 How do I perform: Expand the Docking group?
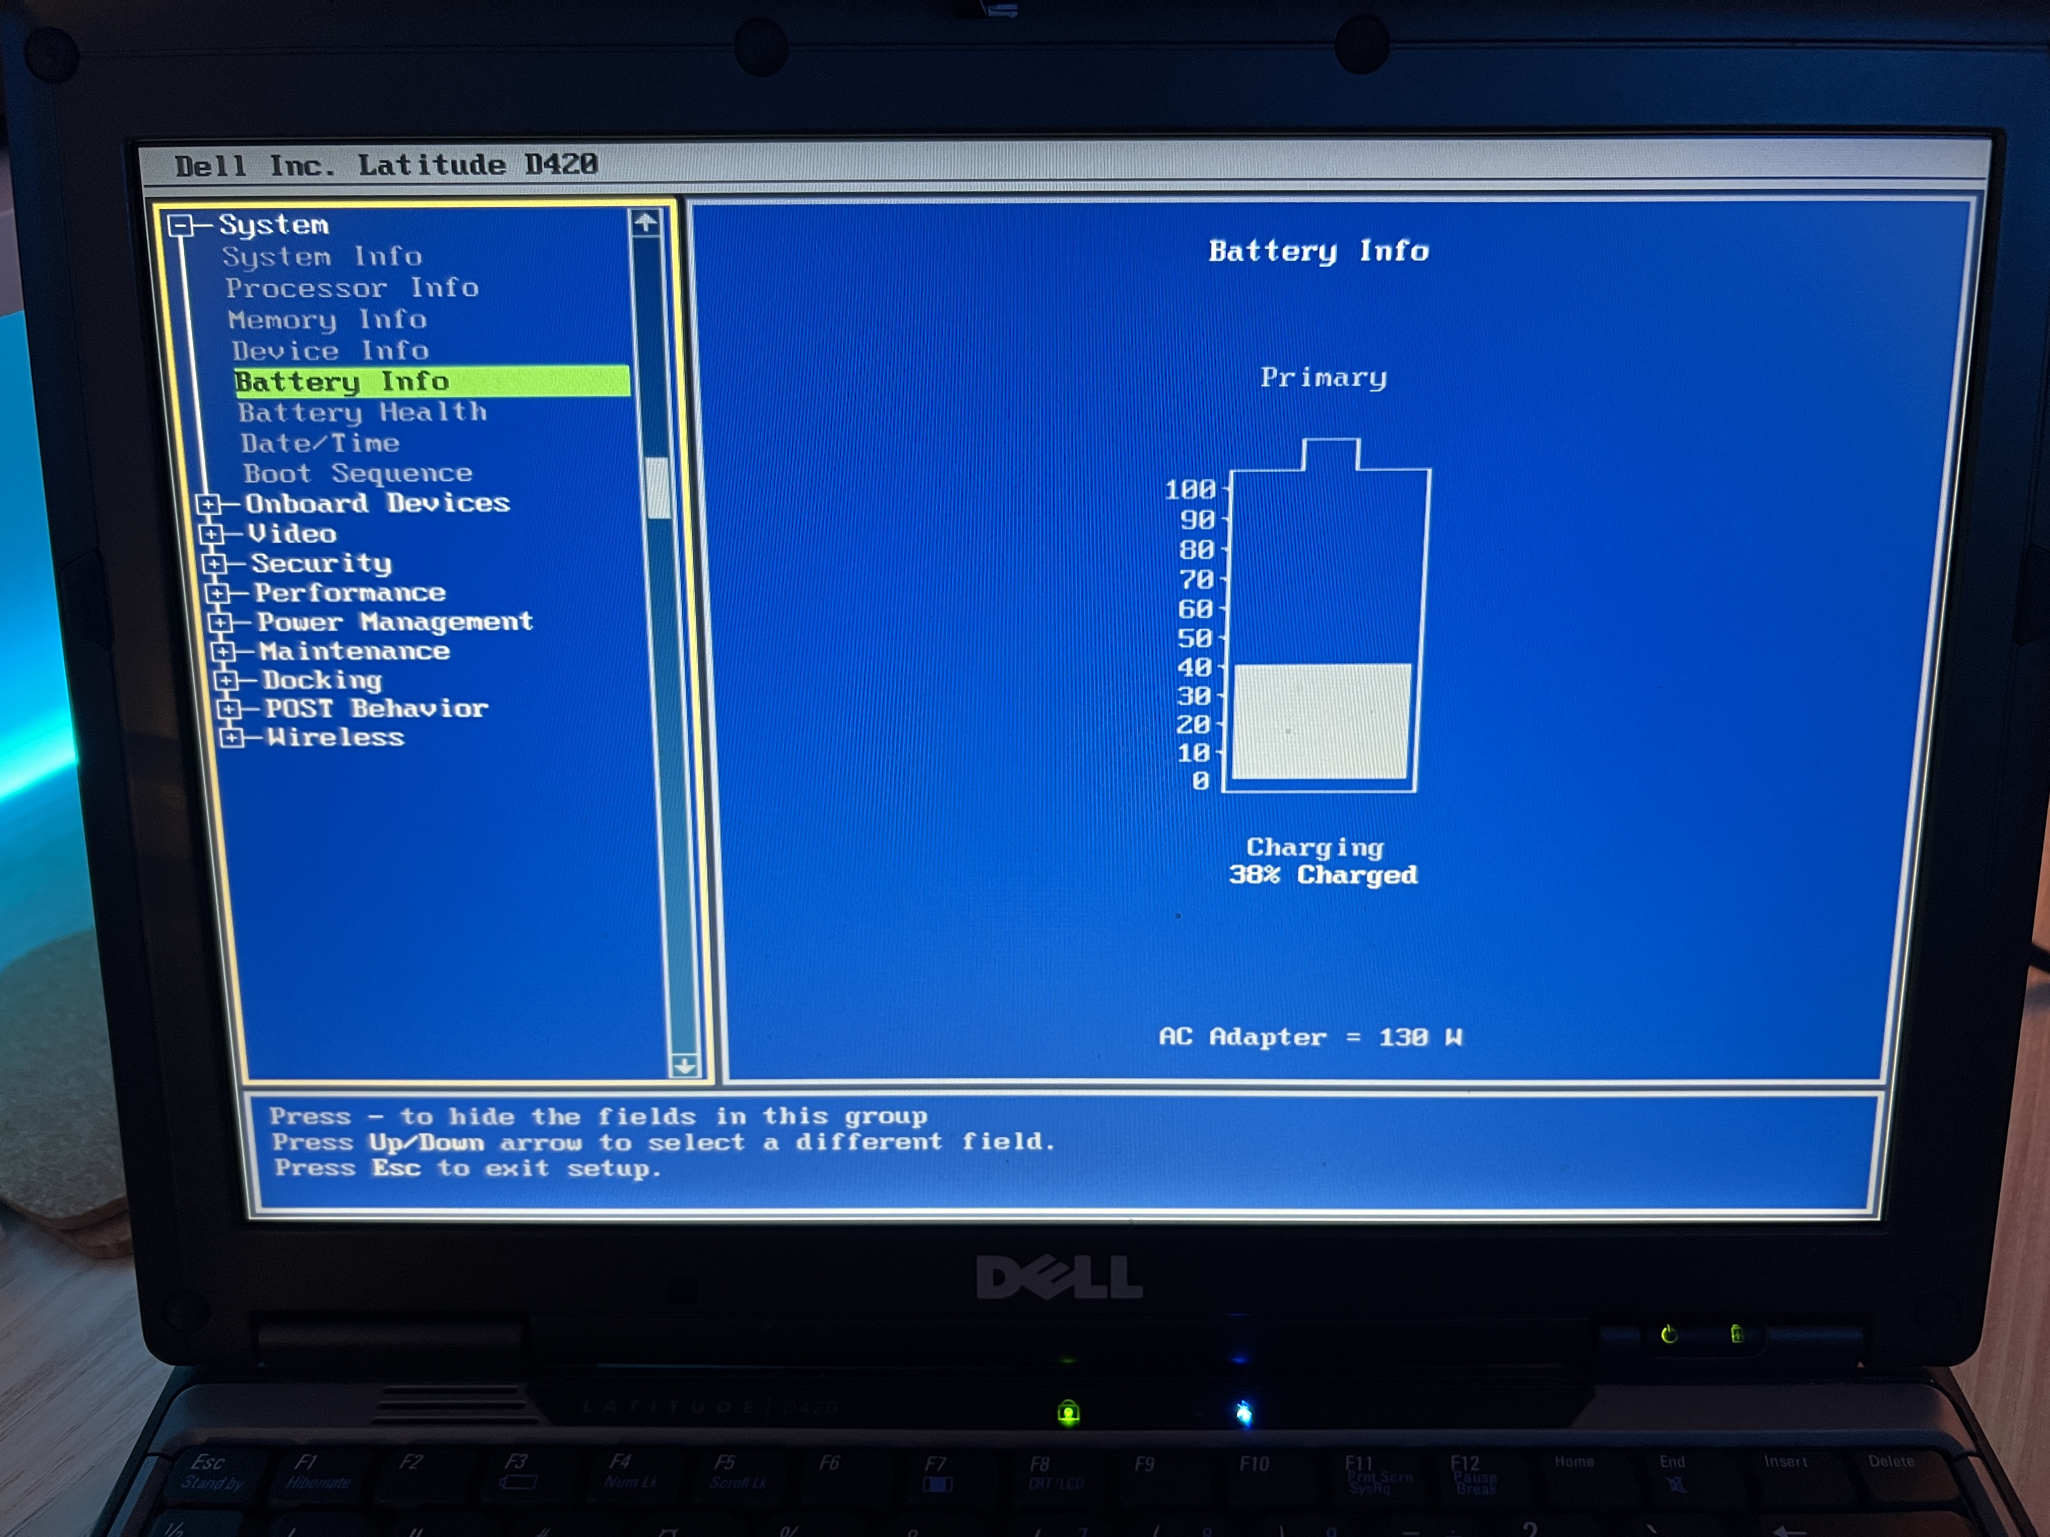(225, 681)
